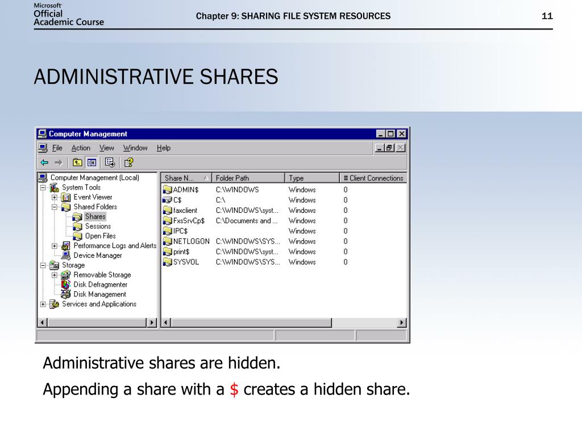
Task: Click the 0 connections value for SYSVOL
Action: coord(346,262)
